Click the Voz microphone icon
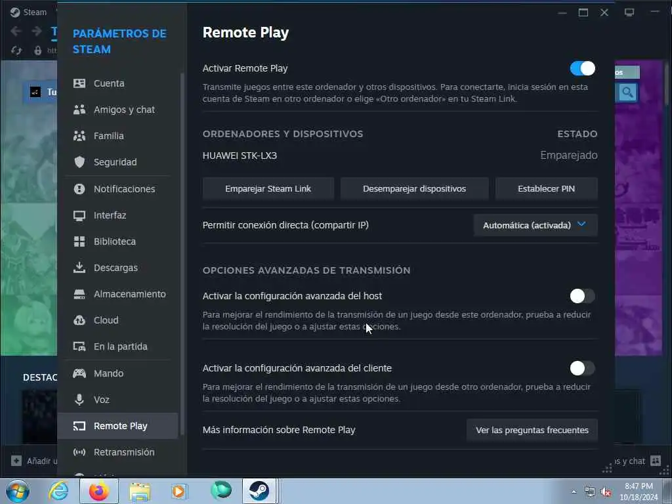This screenshot has width=672, height=504. coord(79,400)
